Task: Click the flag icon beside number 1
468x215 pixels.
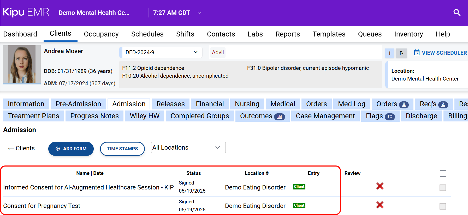Action: point(401,53)
